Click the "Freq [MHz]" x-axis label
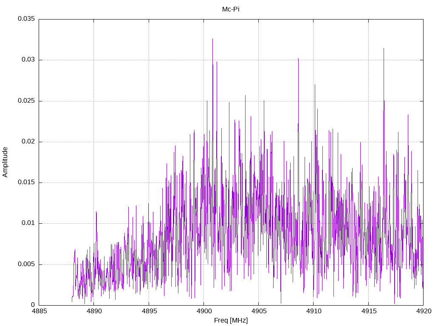 231,320
